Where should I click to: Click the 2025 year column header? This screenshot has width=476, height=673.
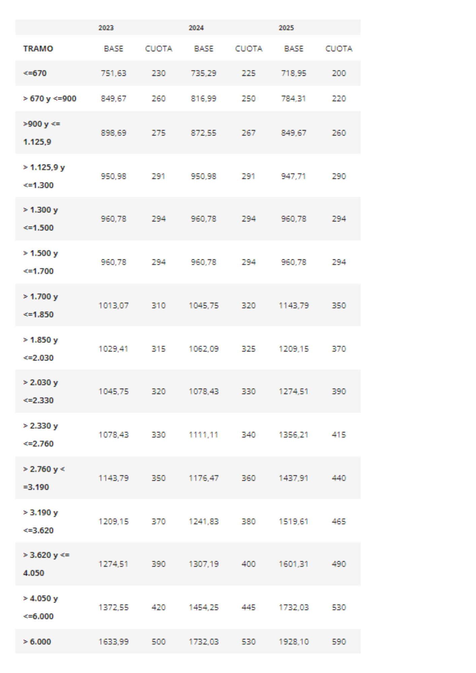[286, 28]
